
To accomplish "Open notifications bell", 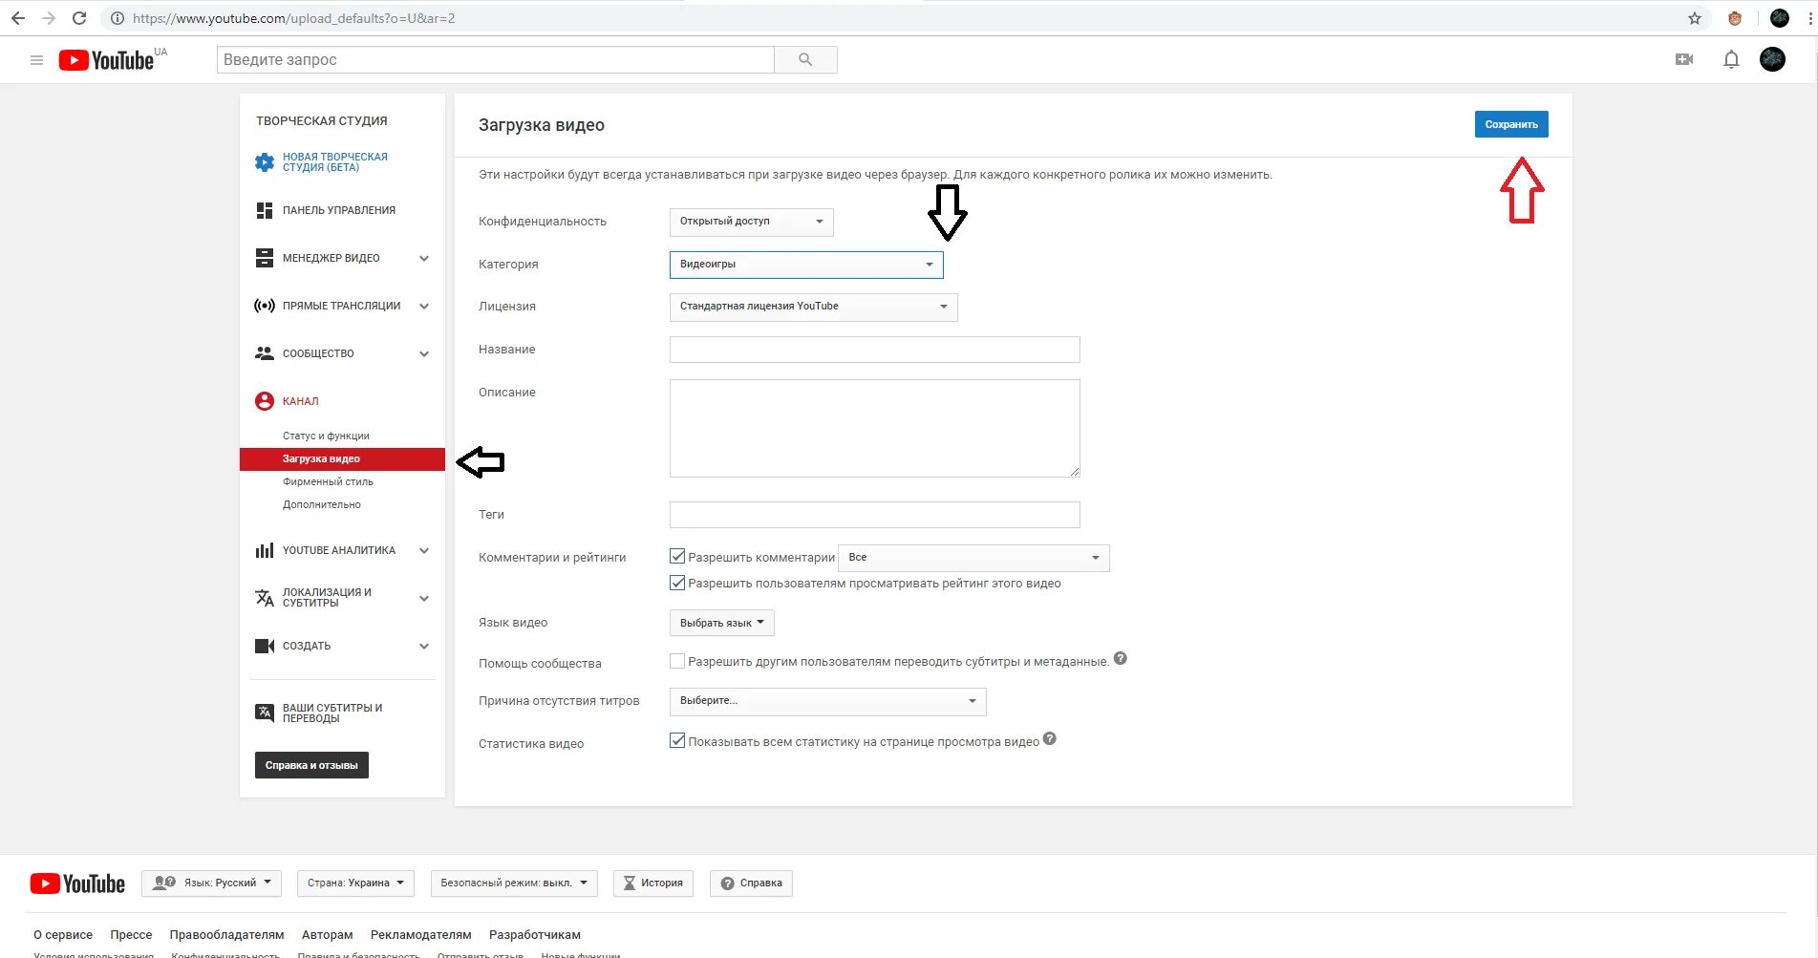I will point(1731,60).
